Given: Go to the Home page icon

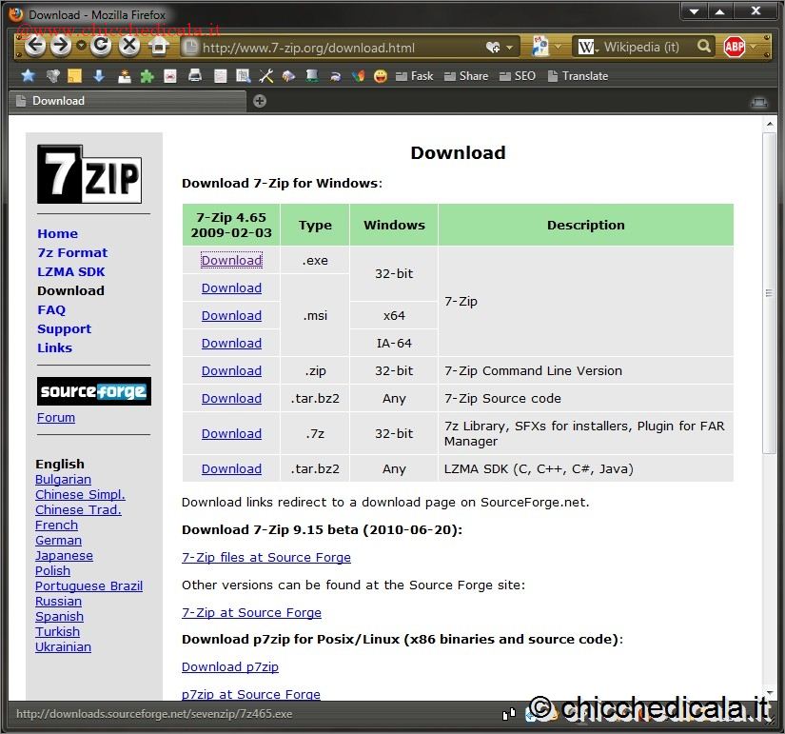Looking at the screenshot, I should click(158, 46).
